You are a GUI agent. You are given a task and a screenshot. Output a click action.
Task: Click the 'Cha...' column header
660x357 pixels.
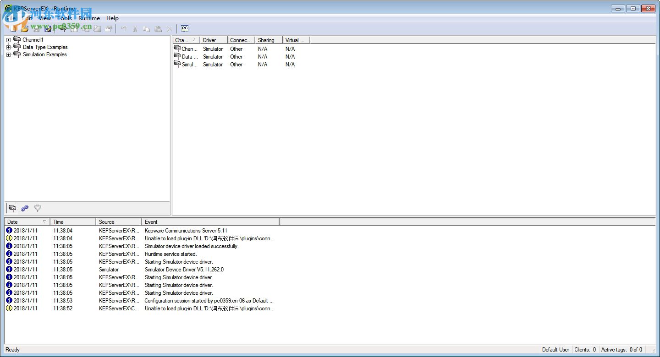tap(186, 40)
